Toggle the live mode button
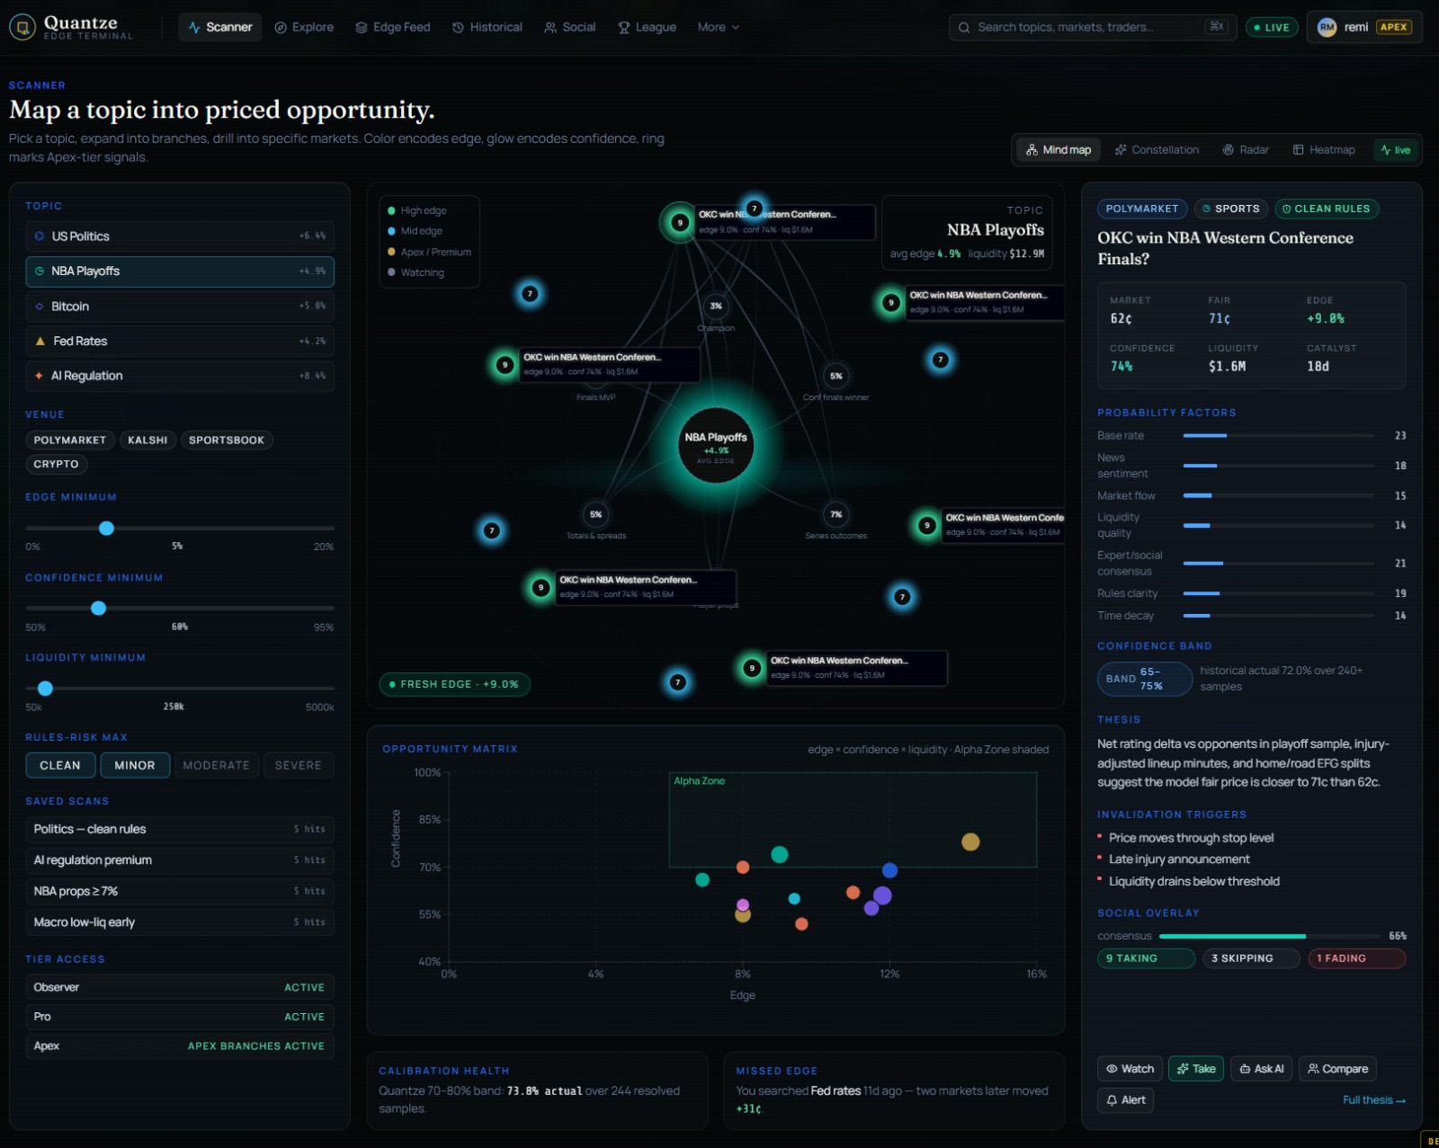The image size is (1439, 1148). coord(1396,150)
